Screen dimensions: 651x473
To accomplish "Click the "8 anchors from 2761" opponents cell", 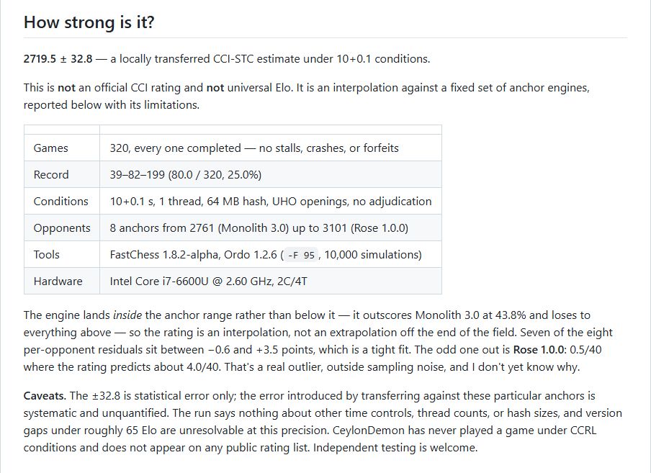I will click(271, 228).
